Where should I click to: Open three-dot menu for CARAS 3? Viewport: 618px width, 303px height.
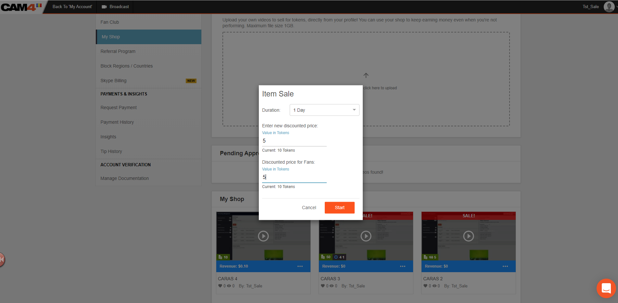click(x=402, y=266)
